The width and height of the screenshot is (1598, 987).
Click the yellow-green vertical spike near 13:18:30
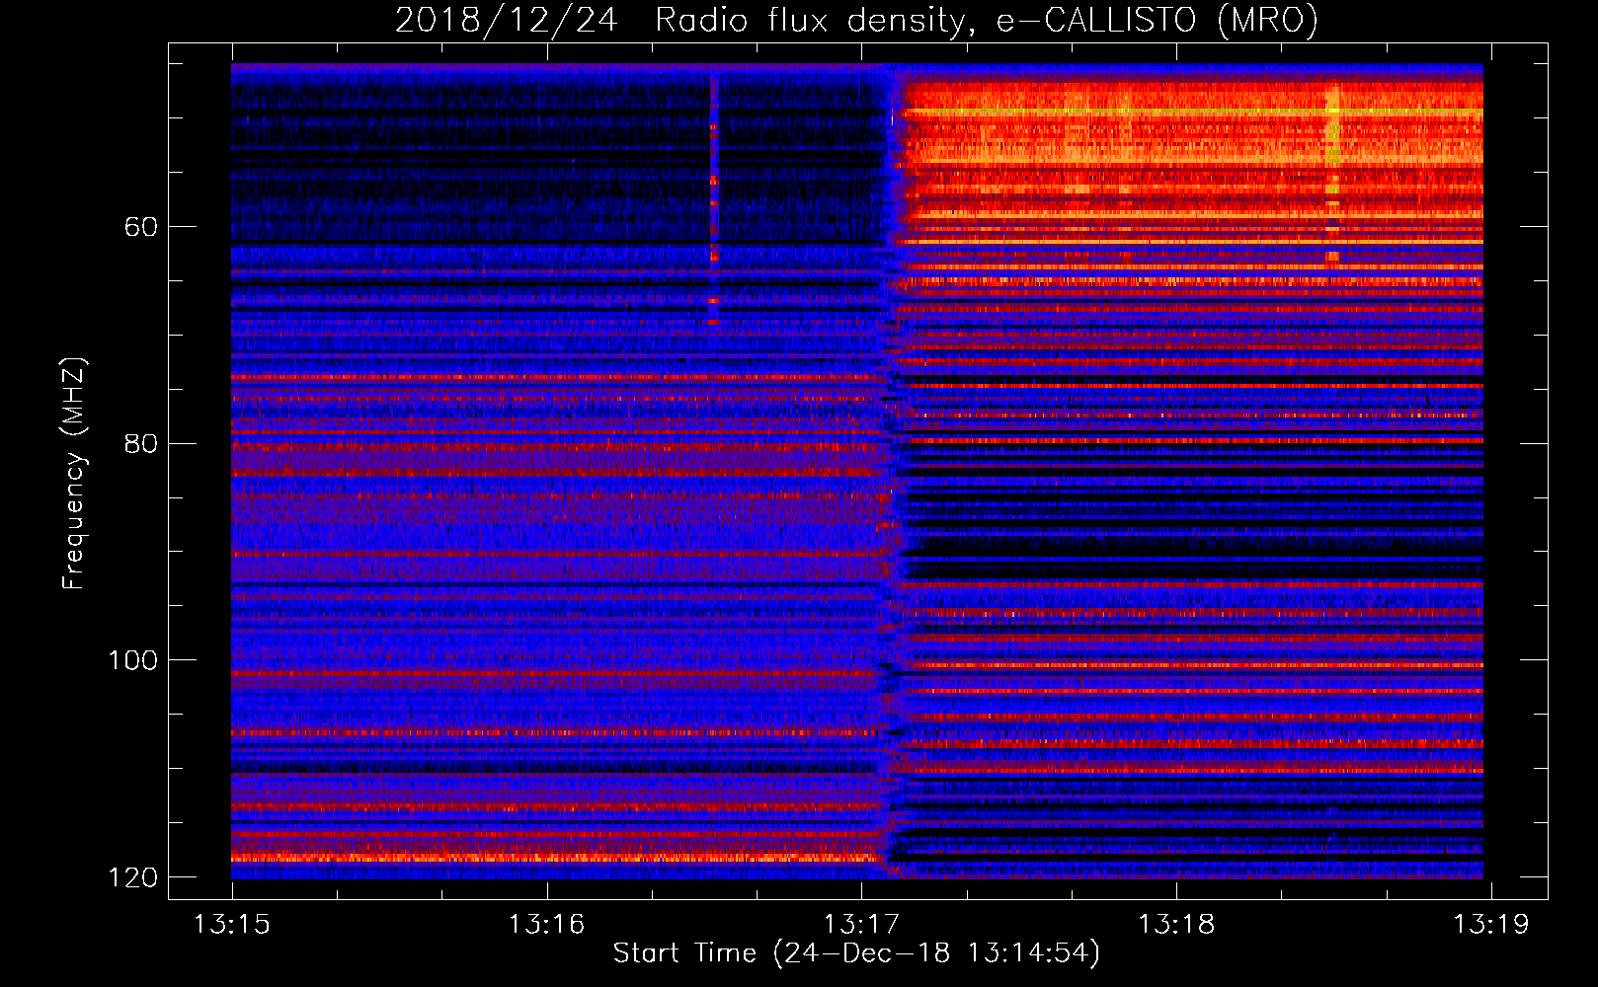[x=1332, y=173]
